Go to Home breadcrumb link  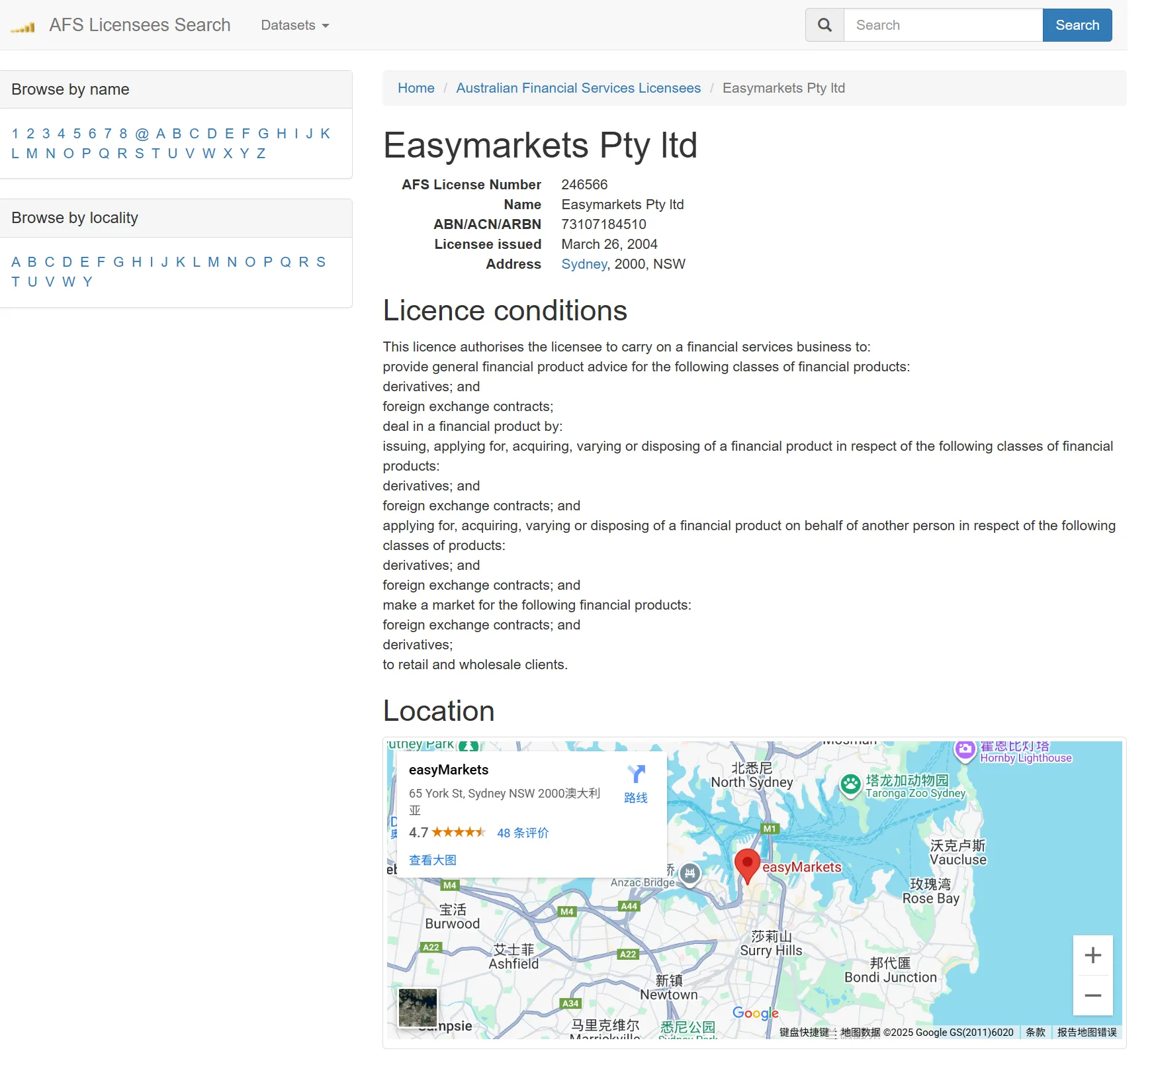416,88
